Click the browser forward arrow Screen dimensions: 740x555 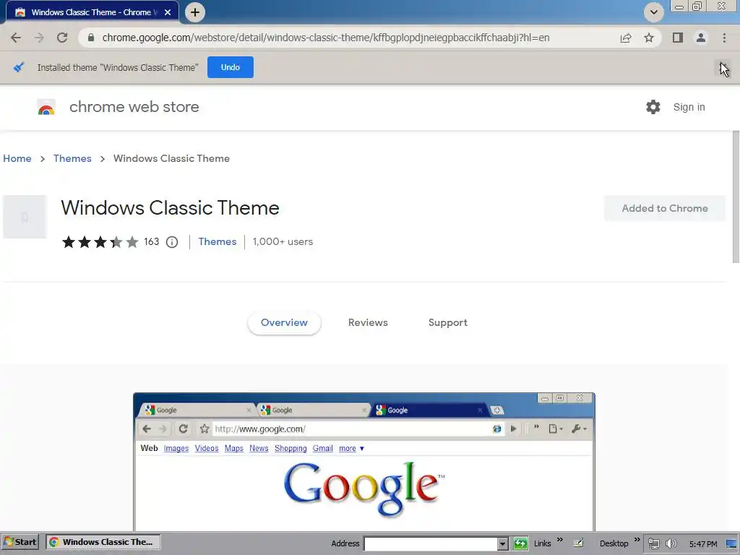[x=39, y=38]
